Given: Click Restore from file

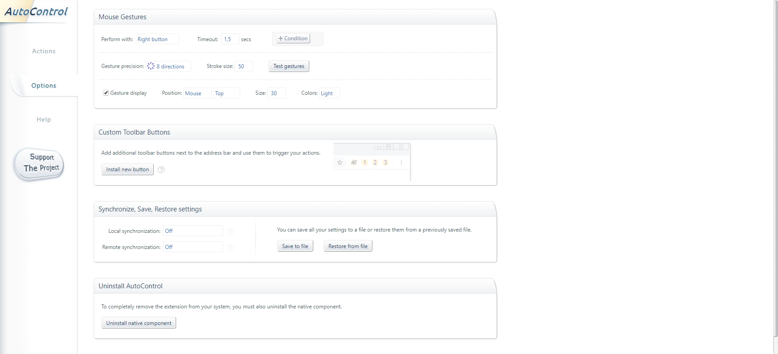Looking at the screenshot, I should pos(348,246).
